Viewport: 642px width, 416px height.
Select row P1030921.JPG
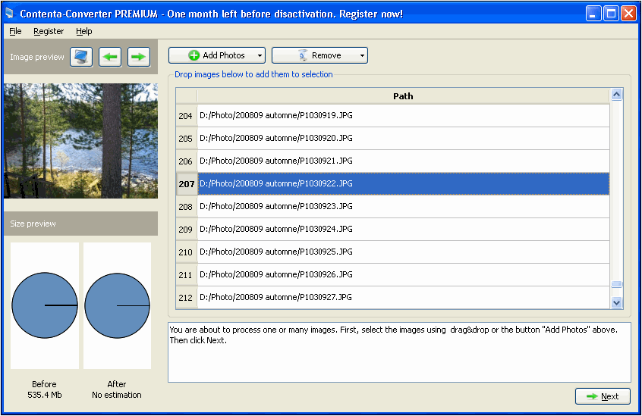click(403, 161)
